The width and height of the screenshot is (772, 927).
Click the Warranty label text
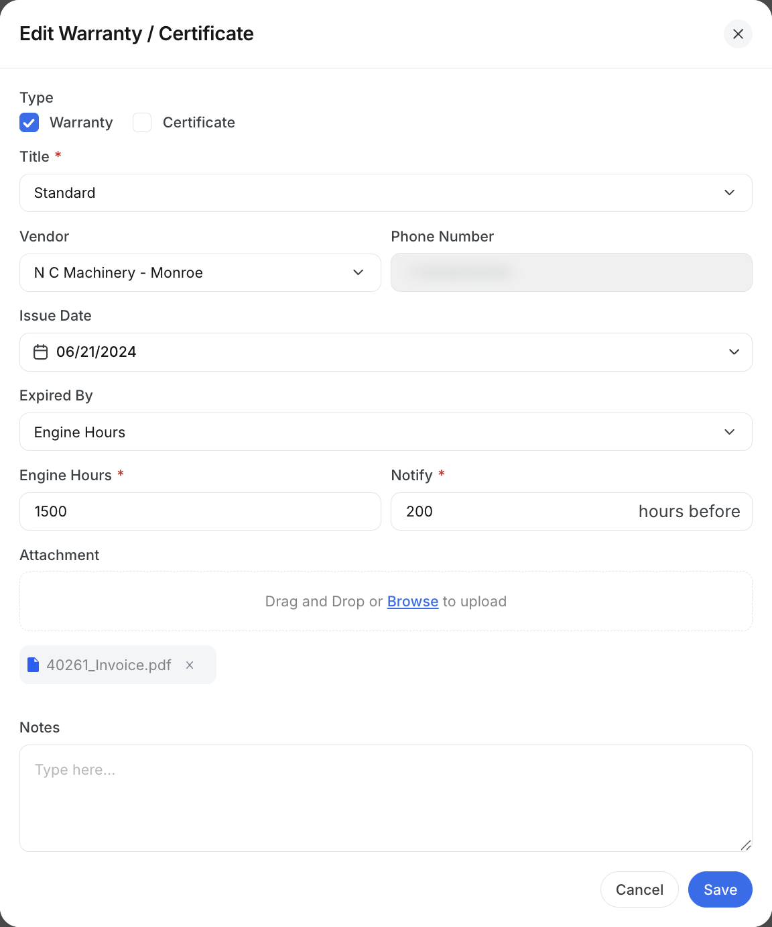coord(81,123)
